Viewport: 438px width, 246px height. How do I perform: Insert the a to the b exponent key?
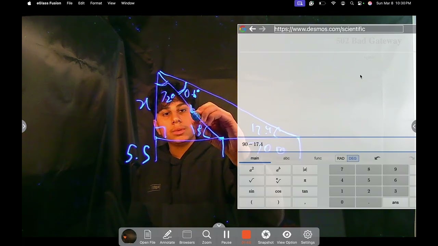pyautogui.click(x=278, y=169)
